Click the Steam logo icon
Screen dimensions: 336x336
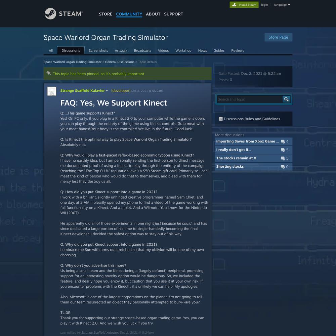[50, 14]
